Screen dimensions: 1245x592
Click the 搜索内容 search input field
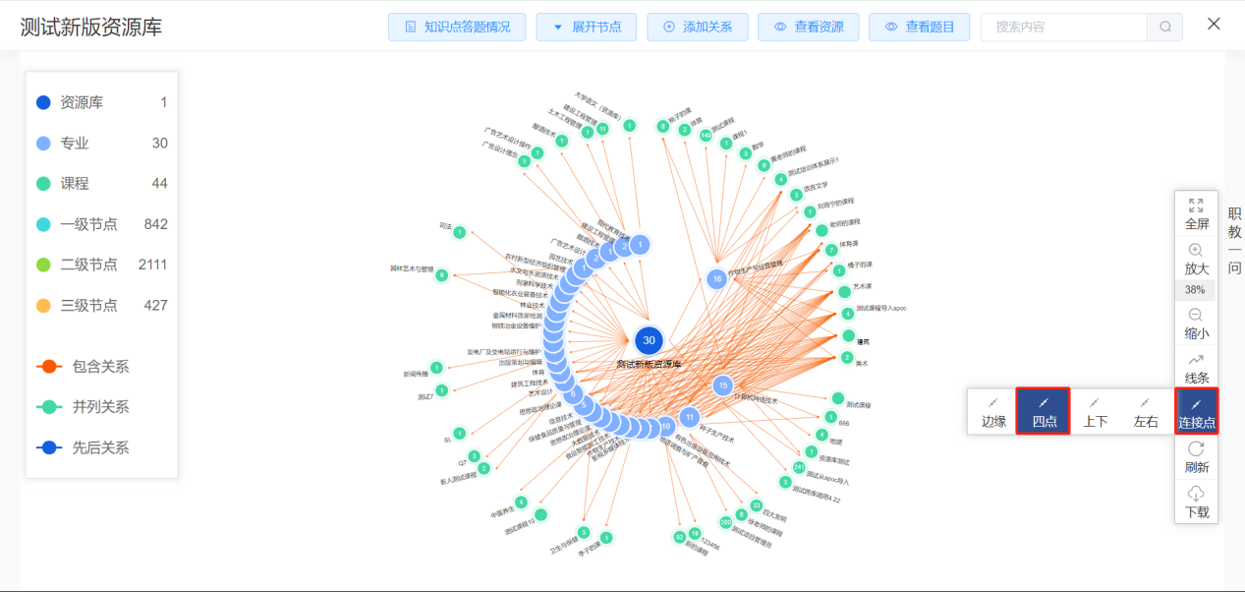pyautogui.click(x=1065, y=27)
